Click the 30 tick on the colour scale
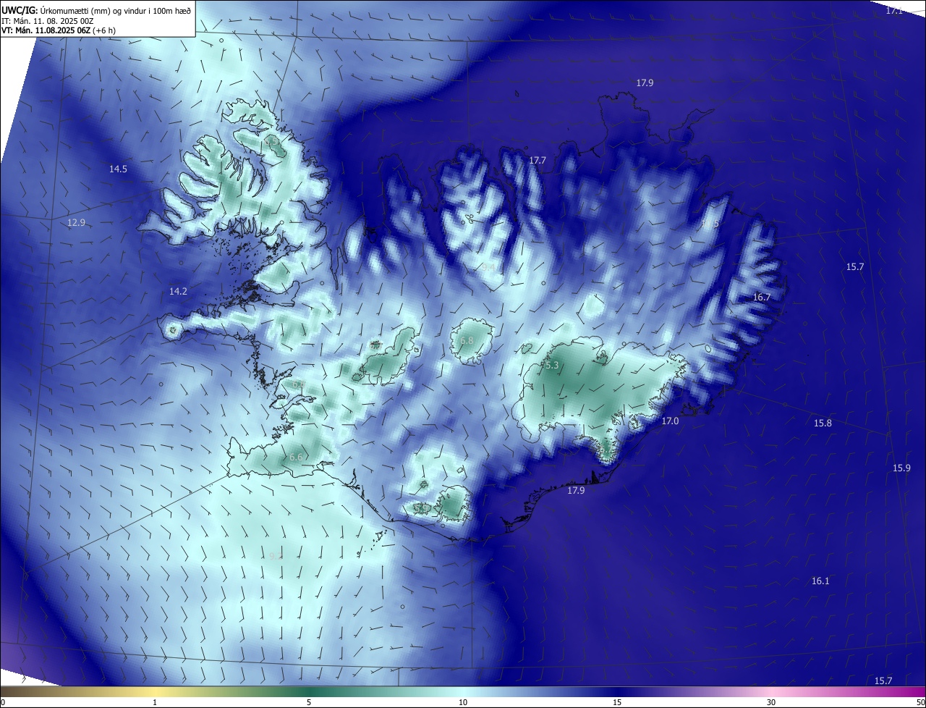The image size is (926, 708). pyautogui.click(x=771, y=702)
